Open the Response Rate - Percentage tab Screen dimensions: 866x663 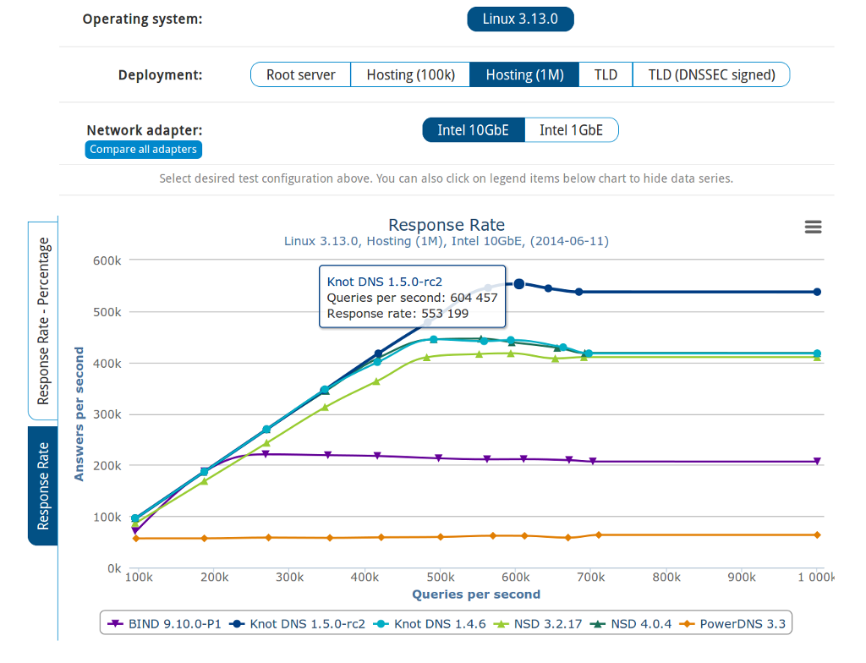click(x=43, y=321)
